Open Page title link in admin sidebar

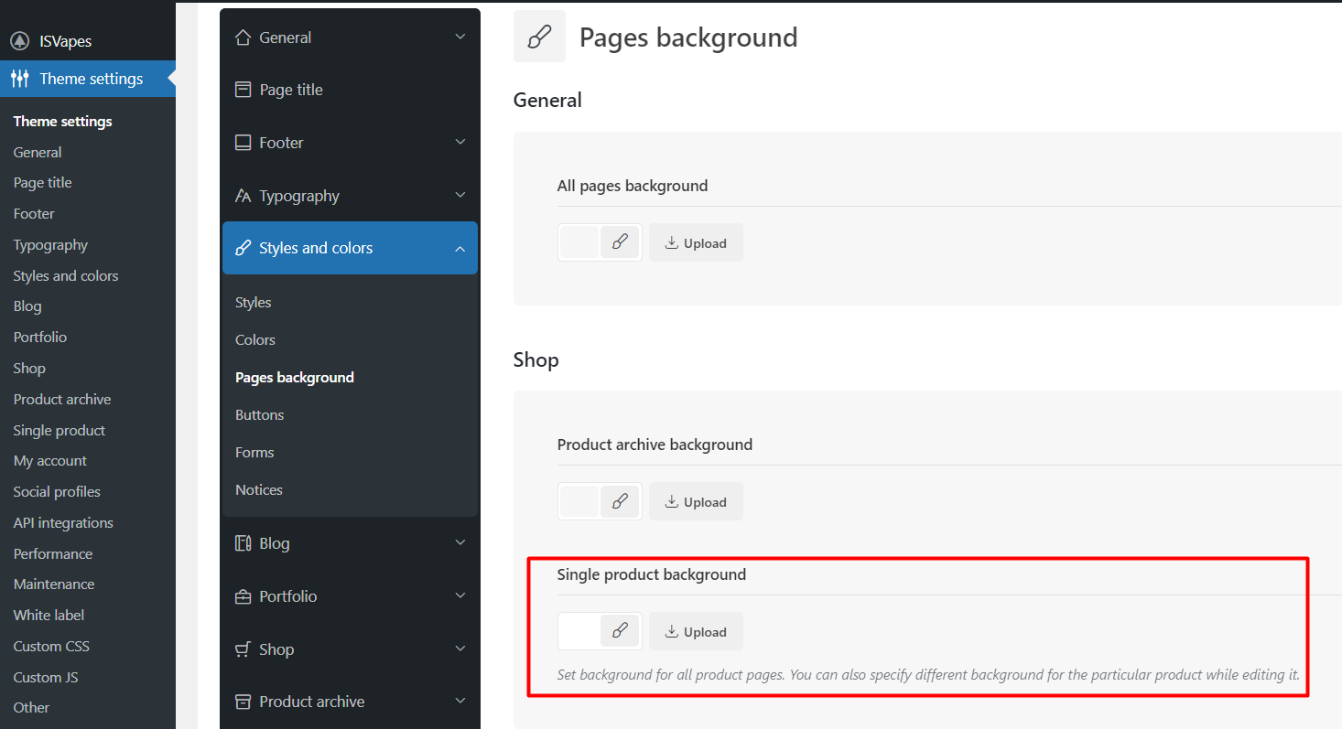(x=43, y=183)
